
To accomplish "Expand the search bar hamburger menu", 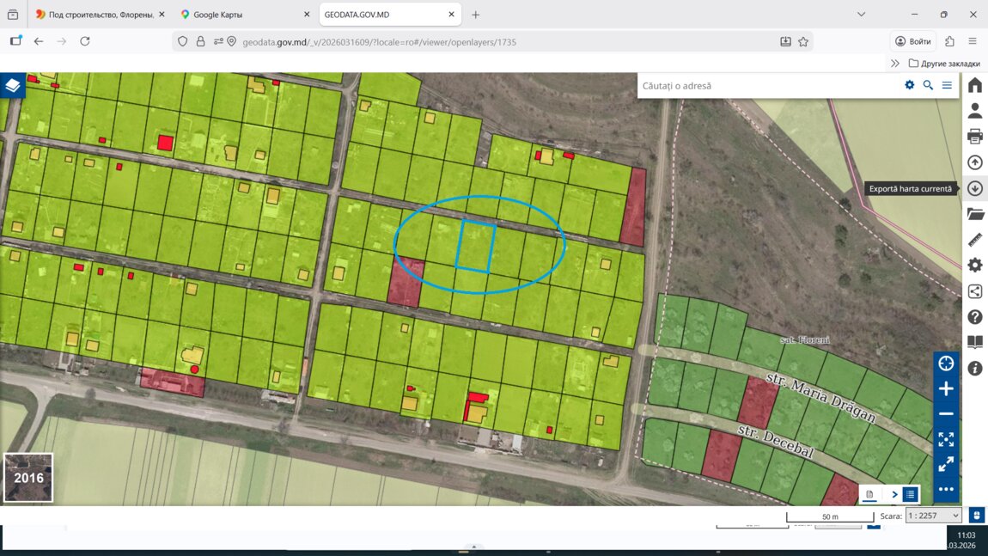I will (x=947, y=85).
